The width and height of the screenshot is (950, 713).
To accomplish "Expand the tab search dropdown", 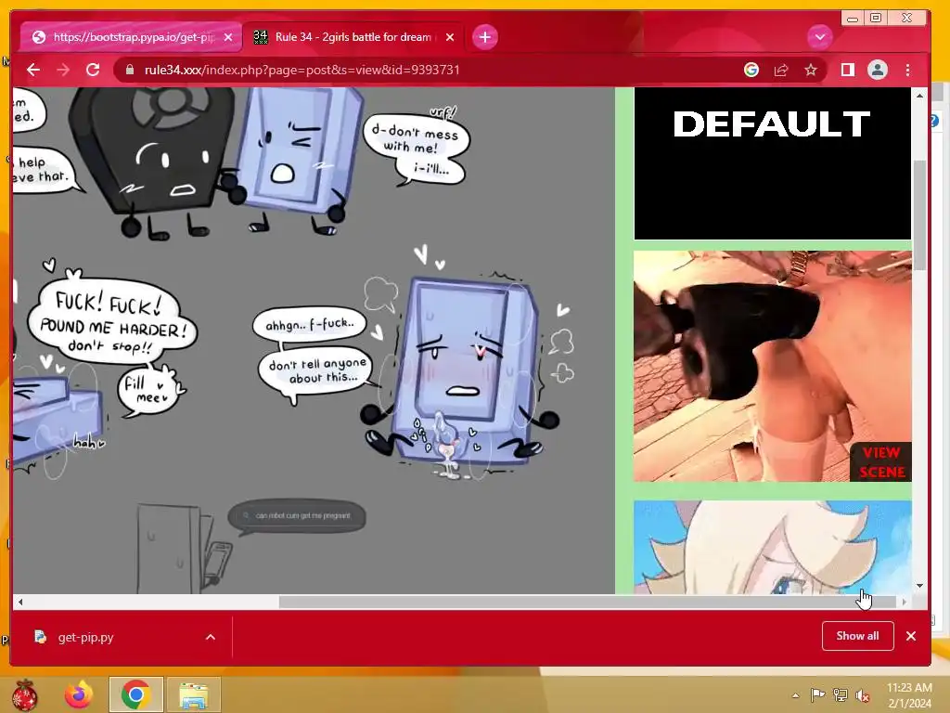I will point(820,37).
